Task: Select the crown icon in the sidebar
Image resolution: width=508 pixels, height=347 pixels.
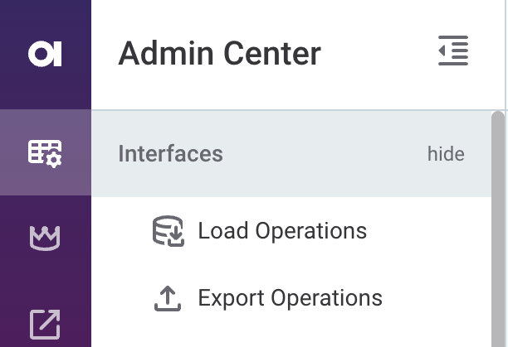Action: click(45, 239)
